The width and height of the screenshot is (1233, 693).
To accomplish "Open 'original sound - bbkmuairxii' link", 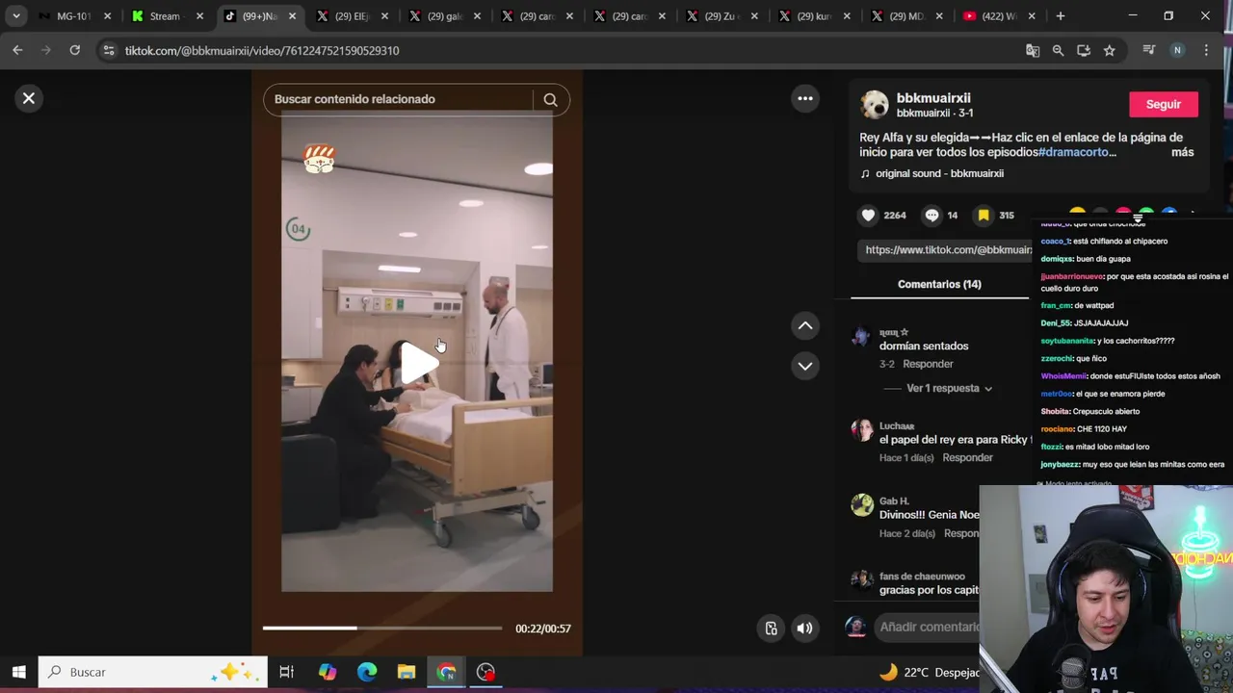I will pyautogui.click(x=939, y=173).
